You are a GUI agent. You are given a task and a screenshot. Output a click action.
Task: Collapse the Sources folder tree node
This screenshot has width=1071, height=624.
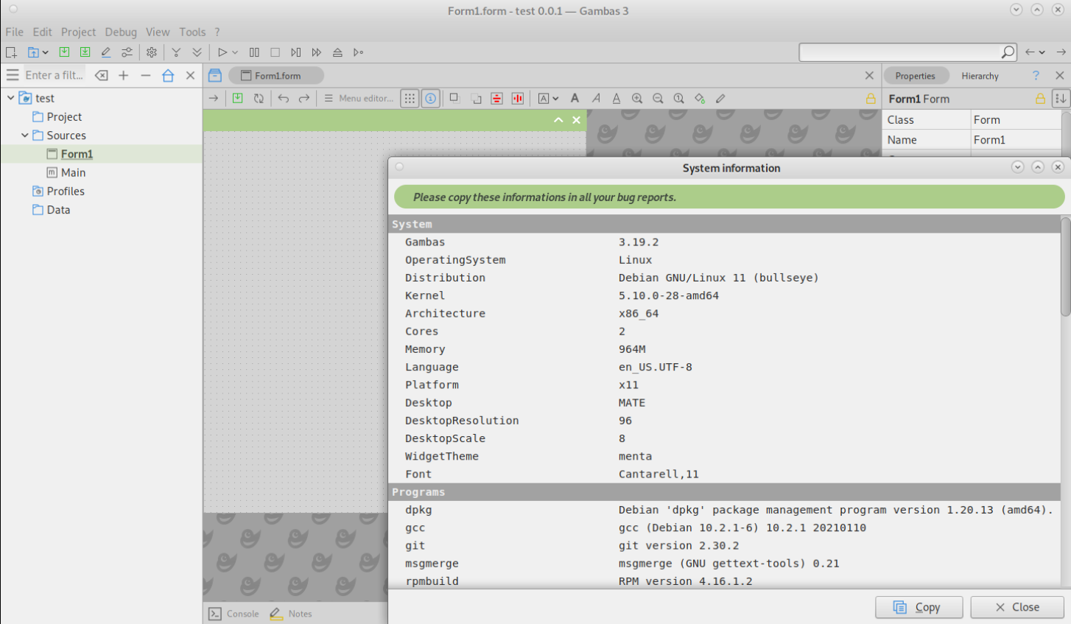tap(25, 136)
